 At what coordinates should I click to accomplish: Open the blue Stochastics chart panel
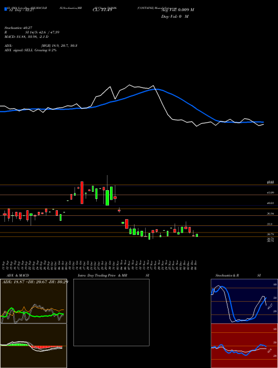click(x=244, y=301)
